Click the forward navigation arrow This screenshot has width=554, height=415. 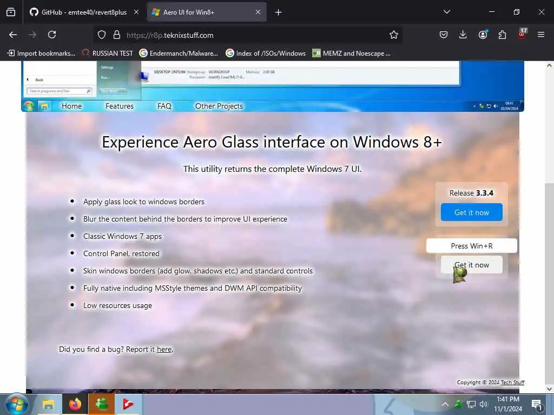point(32,35)
